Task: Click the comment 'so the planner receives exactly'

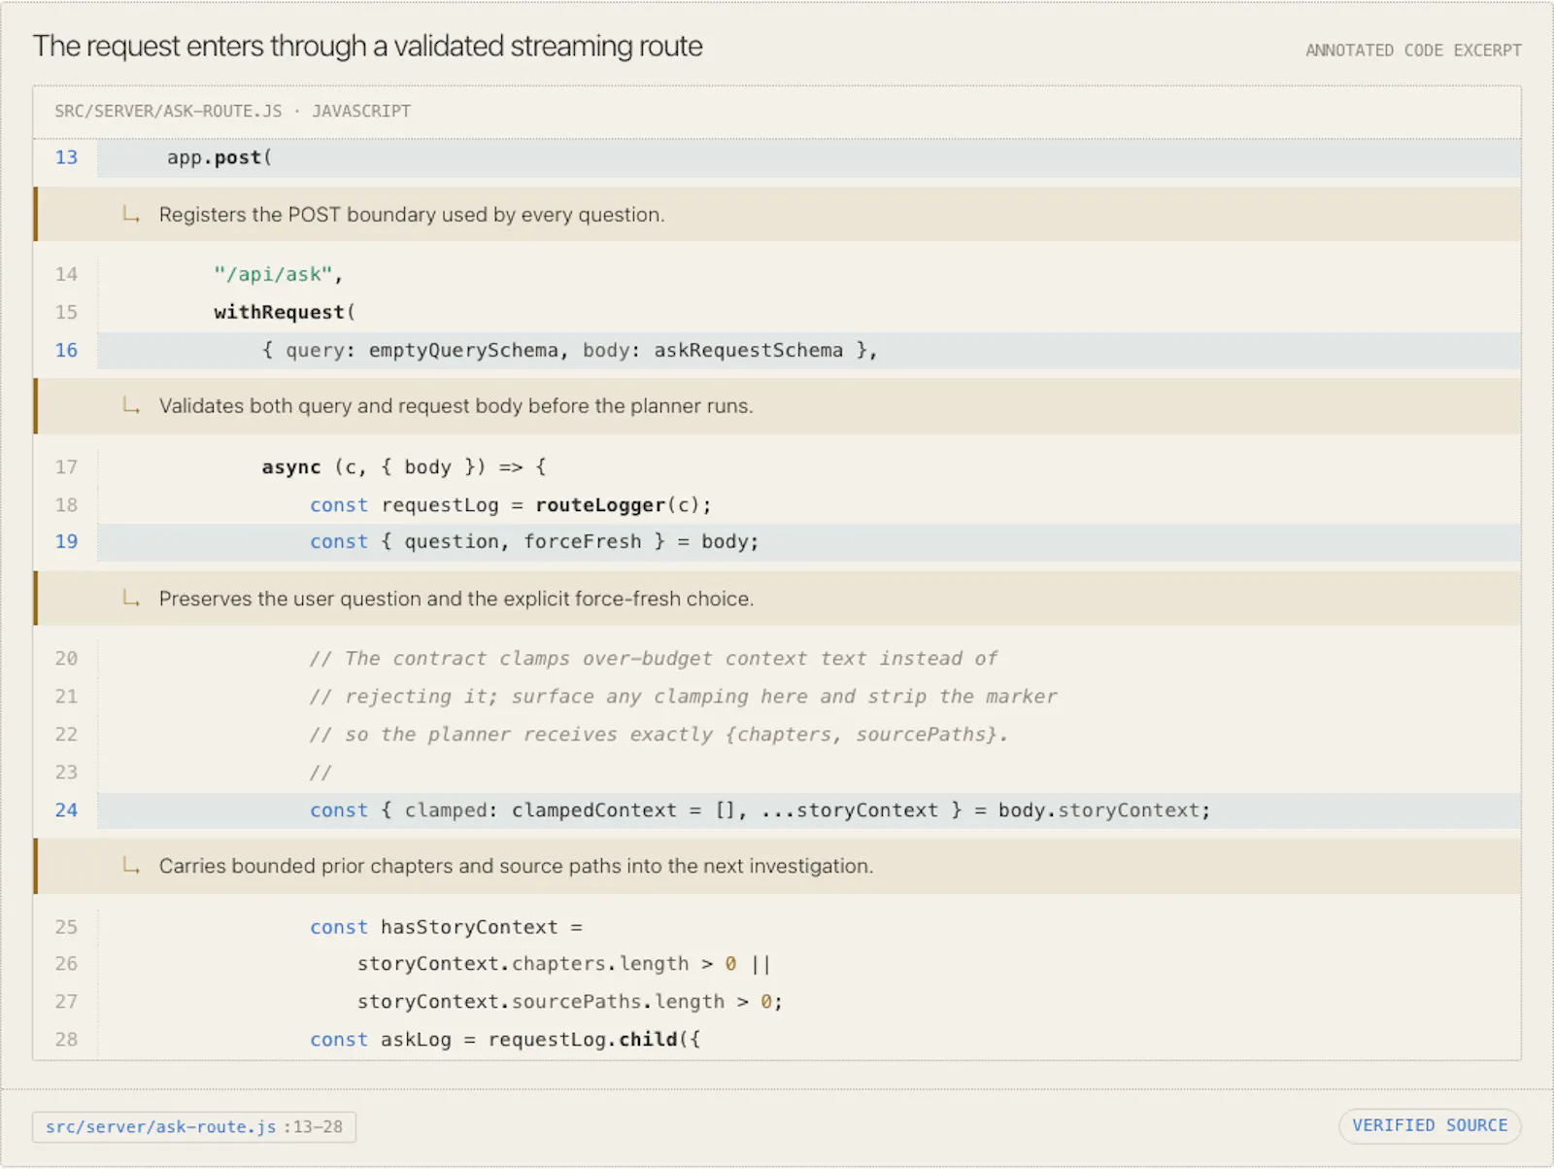Action: [659, 735]
